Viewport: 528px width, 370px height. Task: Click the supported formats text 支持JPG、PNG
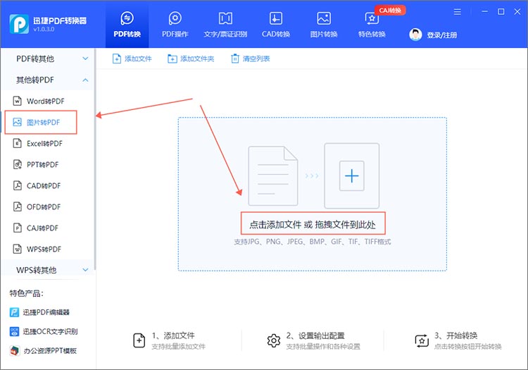pos(313,242)
